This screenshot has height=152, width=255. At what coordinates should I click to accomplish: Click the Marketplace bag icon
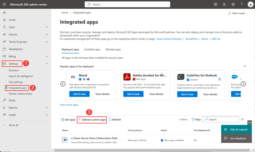(x=4, y=49)
